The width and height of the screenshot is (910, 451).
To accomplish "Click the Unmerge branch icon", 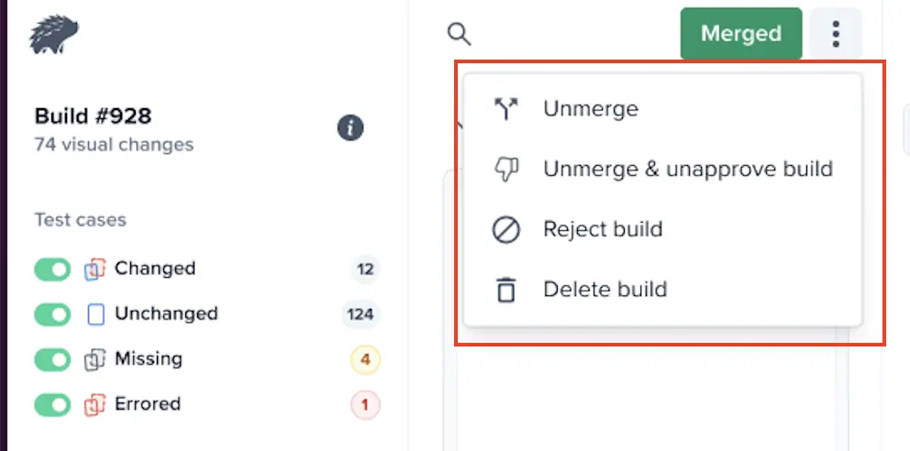I will (505, 109).
